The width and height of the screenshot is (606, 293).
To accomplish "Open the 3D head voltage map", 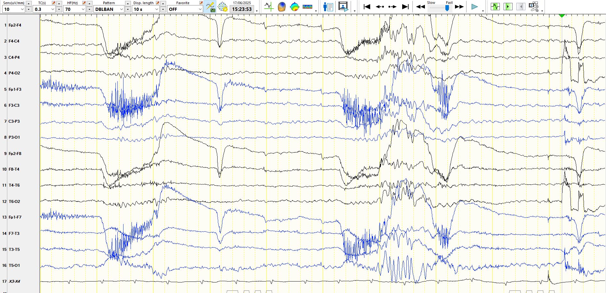I will point(282,7).
